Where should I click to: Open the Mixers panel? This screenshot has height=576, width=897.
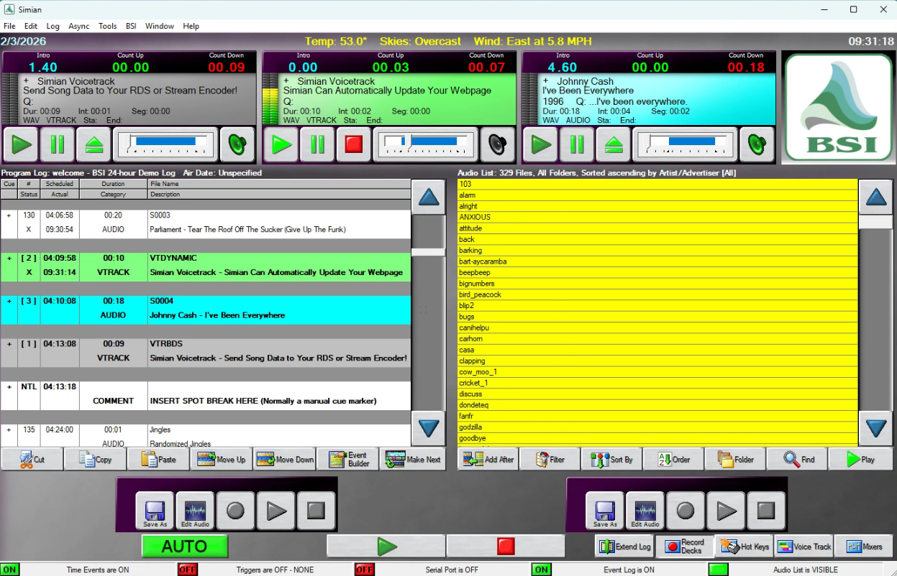(864, 546)
